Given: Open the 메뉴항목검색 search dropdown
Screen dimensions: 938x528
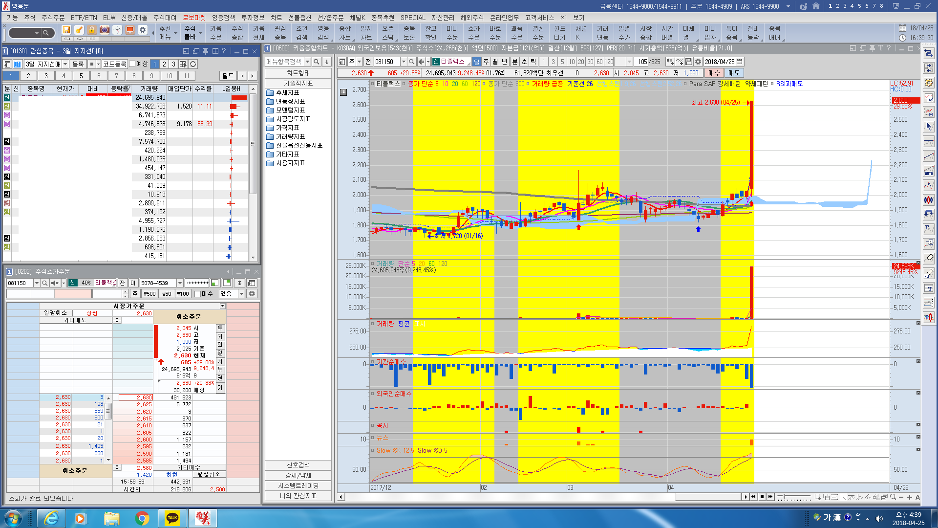Looking at the screenshot, I should point(307,62).
